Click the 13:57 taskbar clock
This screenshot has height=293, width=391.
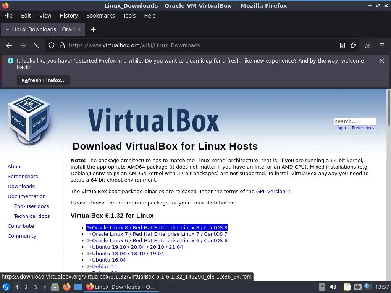point(382,287)
